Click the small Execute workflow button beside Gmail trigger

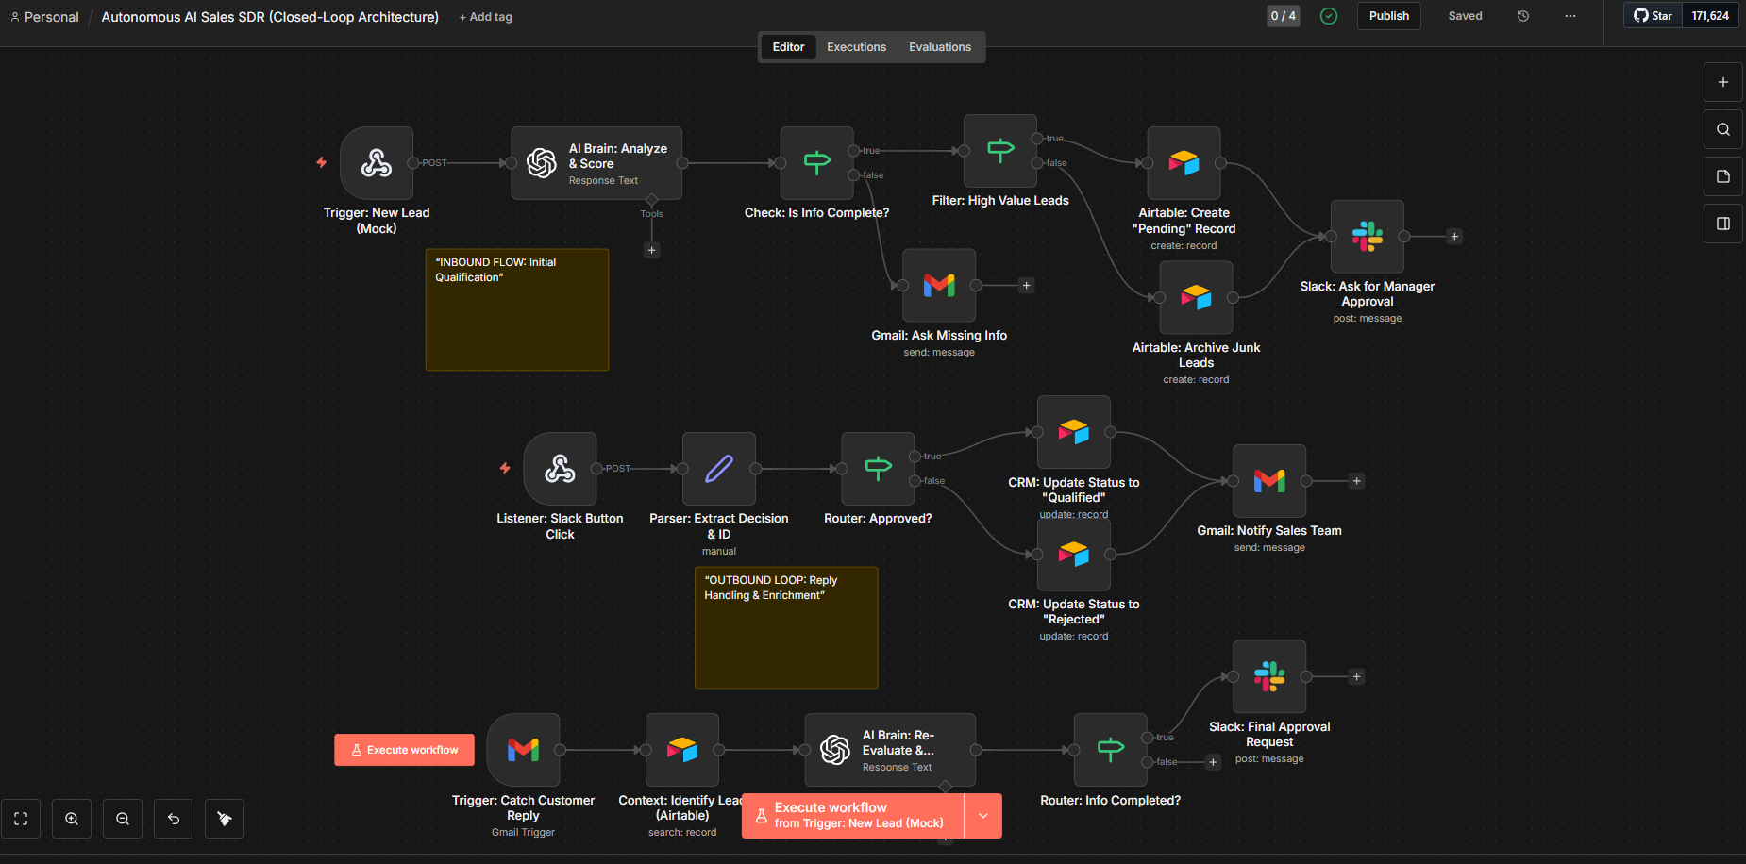404,750
